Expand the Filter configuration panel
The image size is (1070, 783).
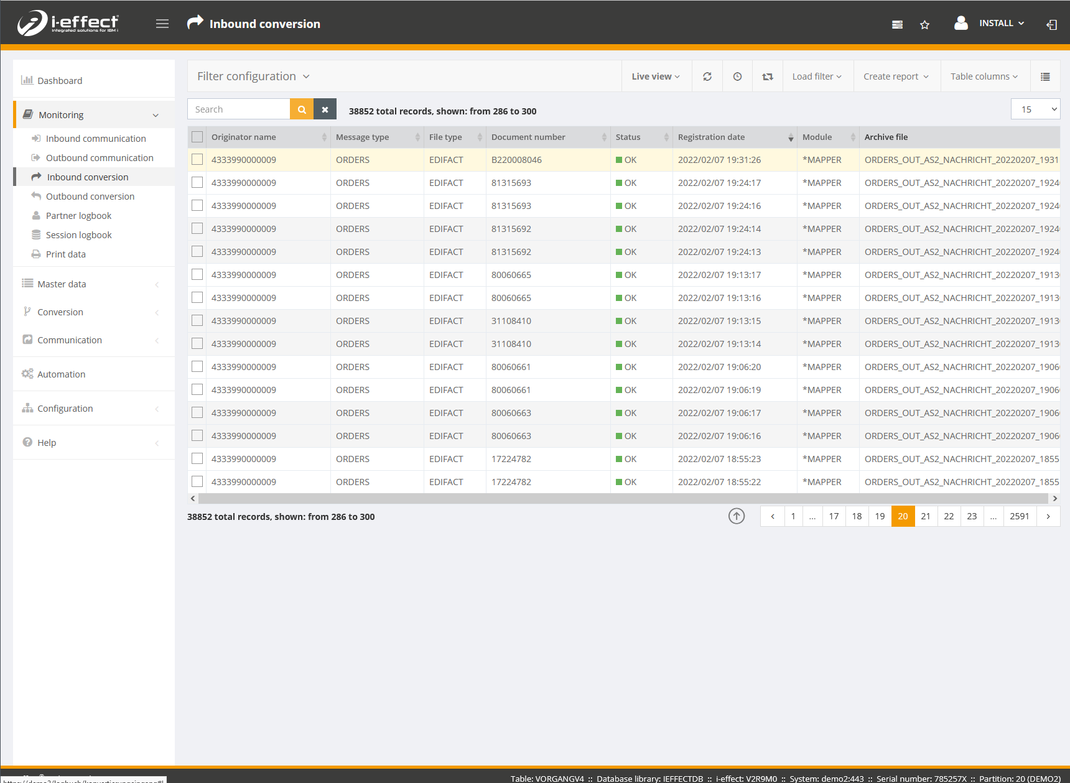[x=253, y=76]
